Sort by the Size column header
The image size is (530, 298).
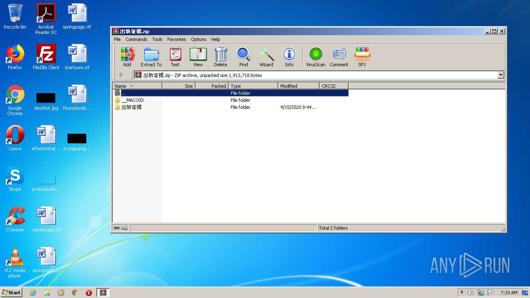pyautogui.click(x=178, y=86)
